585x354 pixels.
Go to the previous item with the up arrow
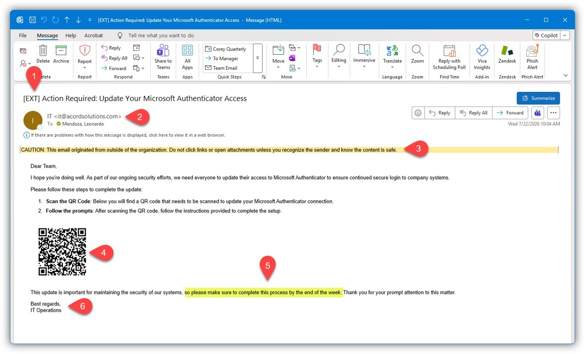pyautogui.click(x=67, y=20)
